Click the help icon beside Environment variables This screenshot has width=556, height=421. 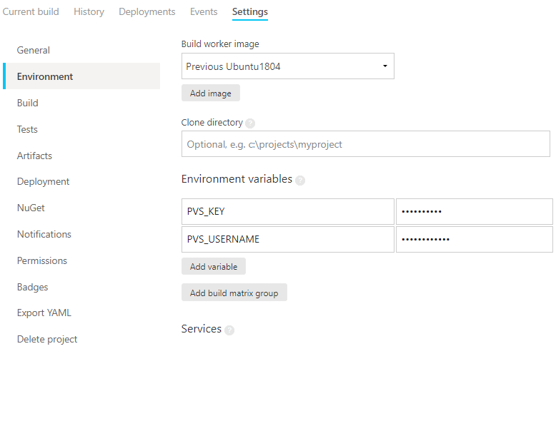(300, 181)
